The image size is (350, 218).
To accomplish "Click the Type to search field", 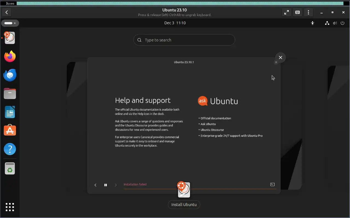I will [x=184, y=40].
